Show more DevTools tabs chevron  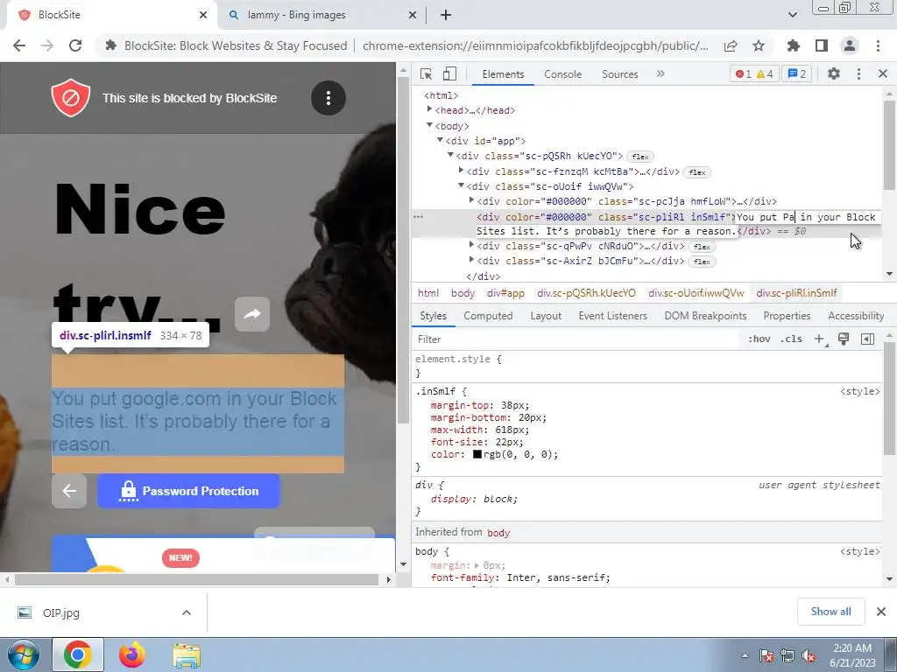(660, 73)
